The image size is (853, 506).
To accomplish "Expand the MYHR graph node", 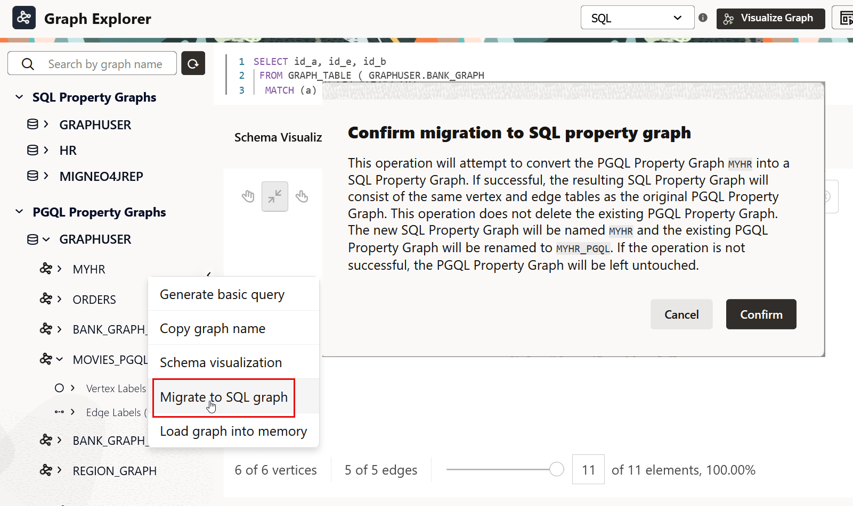I will (60, 269).
